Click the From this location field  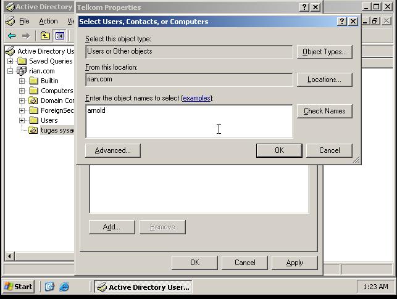coord(189,80)
